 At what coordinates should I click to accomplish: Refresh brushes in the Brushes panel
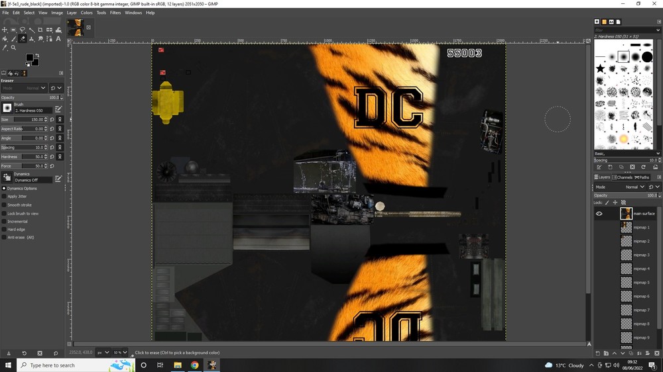pos(644,167)
